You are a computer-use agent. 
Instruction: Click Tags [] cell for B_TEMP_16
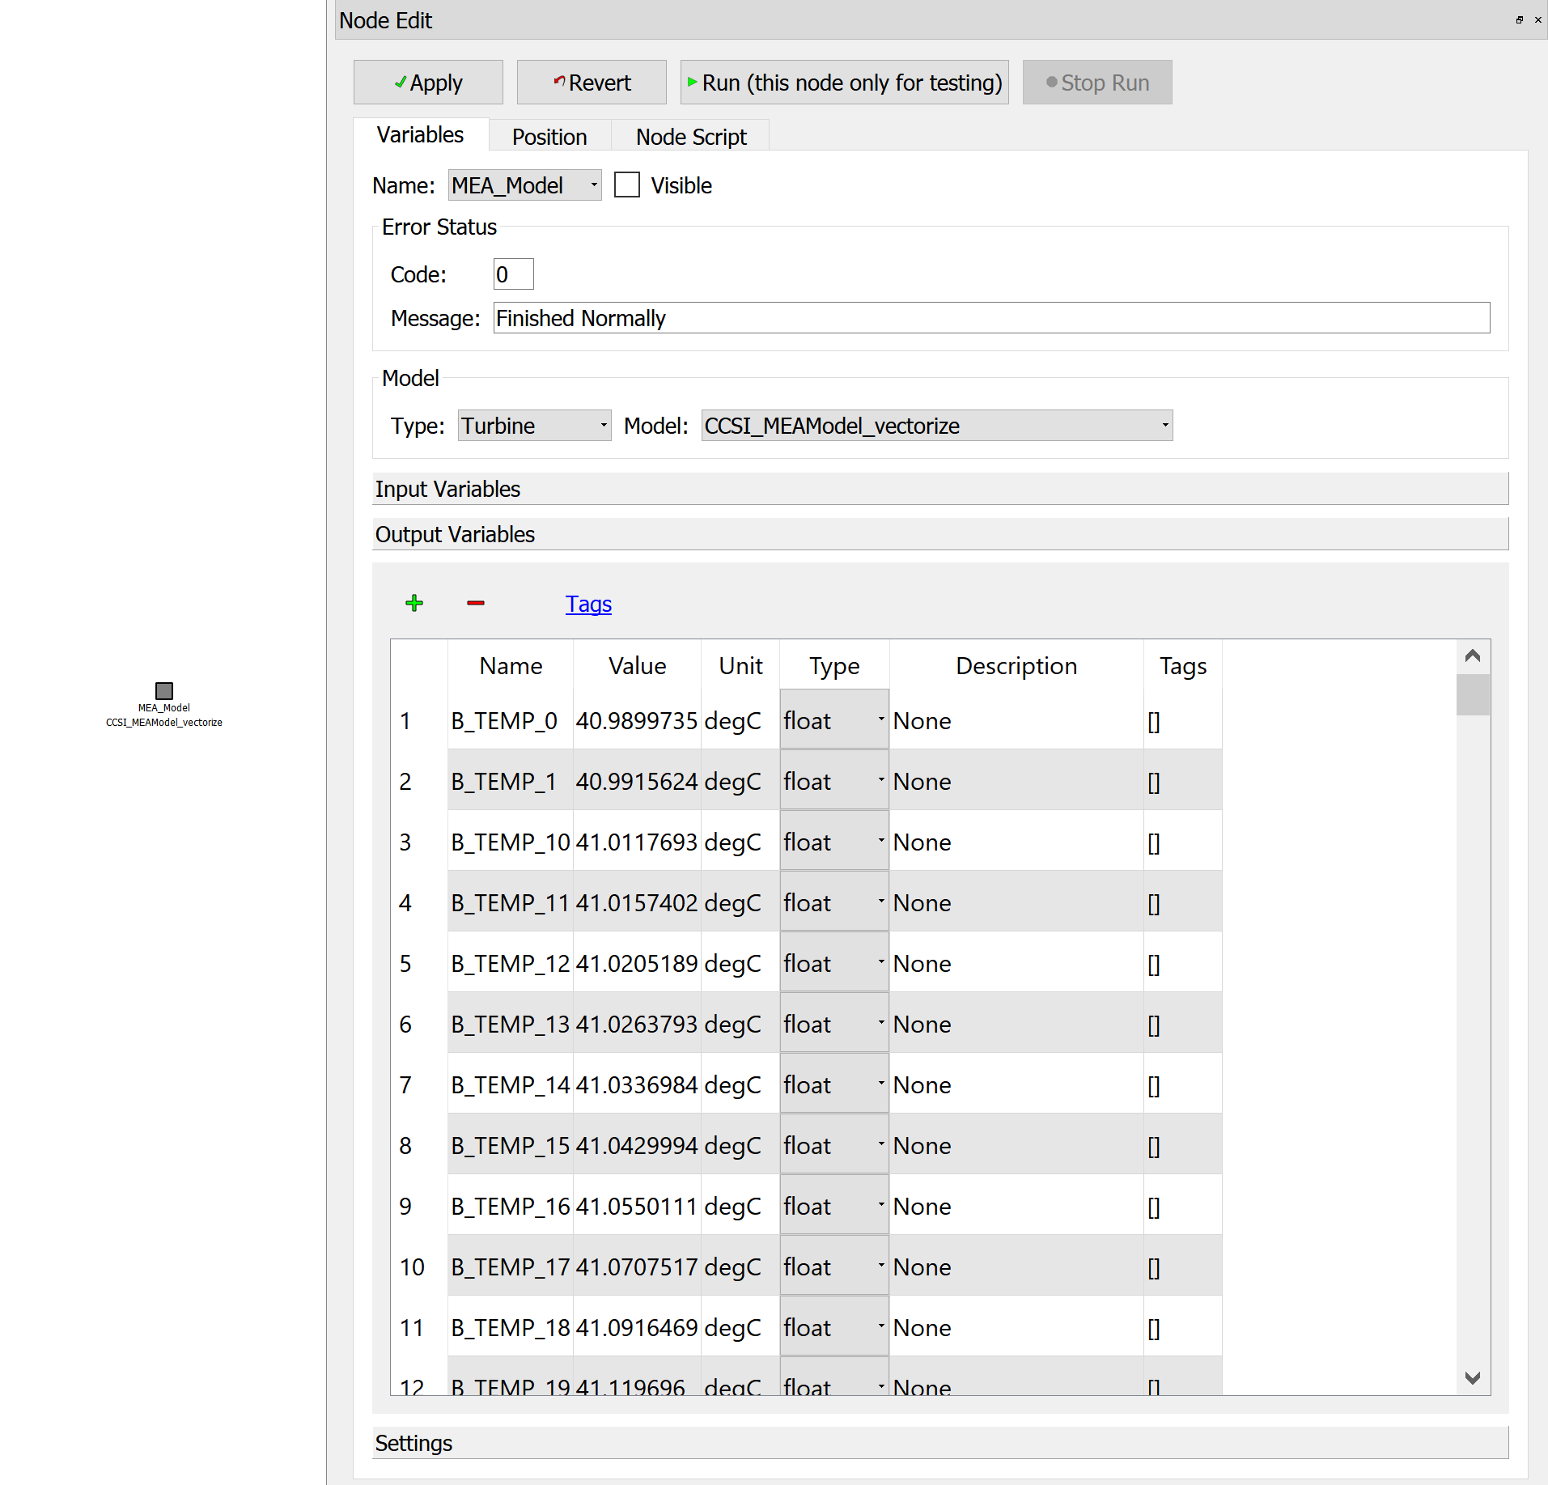tap(1183, 1205)
